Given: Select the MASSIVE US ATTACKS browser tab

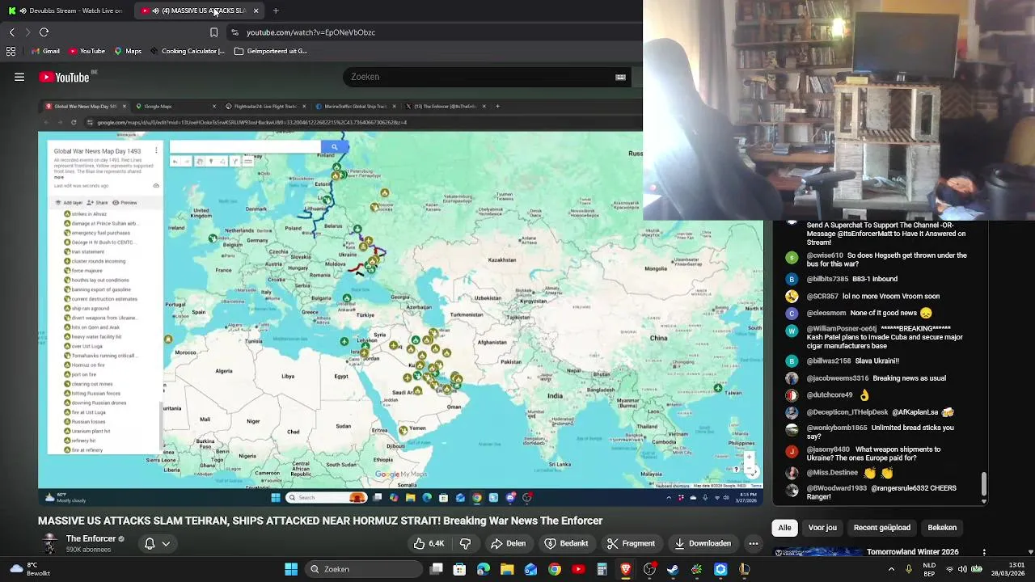Looking at the screenshot, I should (x=200, y=11).
